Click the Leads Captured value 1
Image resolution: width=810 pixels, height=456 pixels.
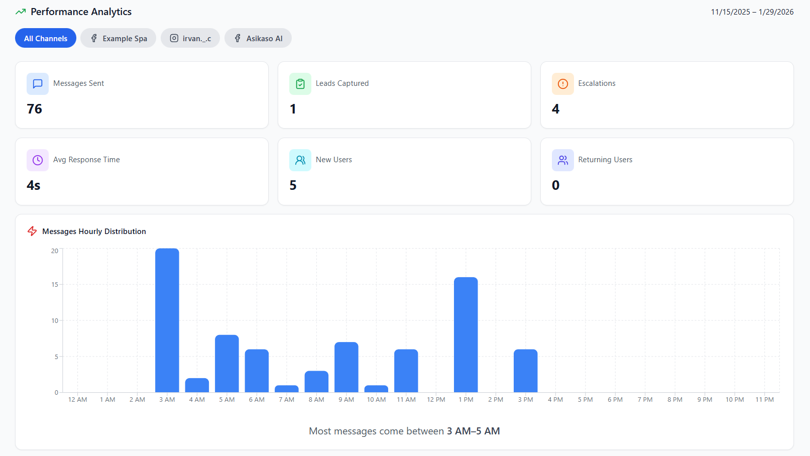tap(293, 109)
